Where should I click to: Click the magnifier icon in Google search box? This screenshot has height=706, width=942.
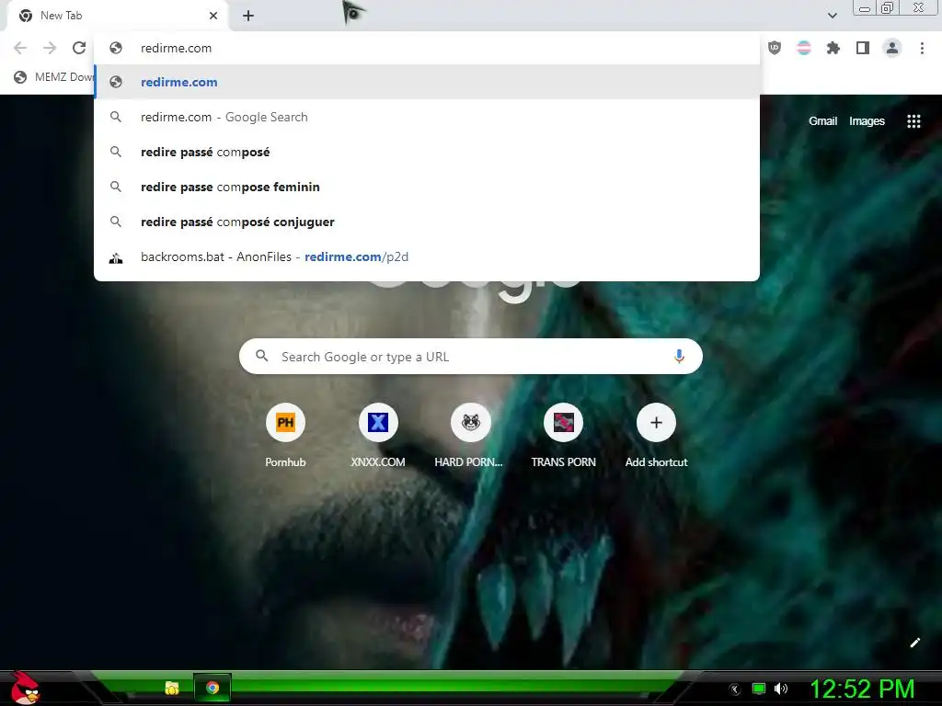pos(262,356)
